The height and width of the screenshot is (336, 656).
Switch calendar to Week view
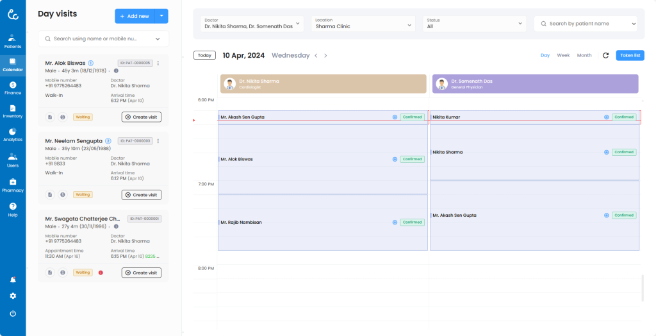click(563, 56)
